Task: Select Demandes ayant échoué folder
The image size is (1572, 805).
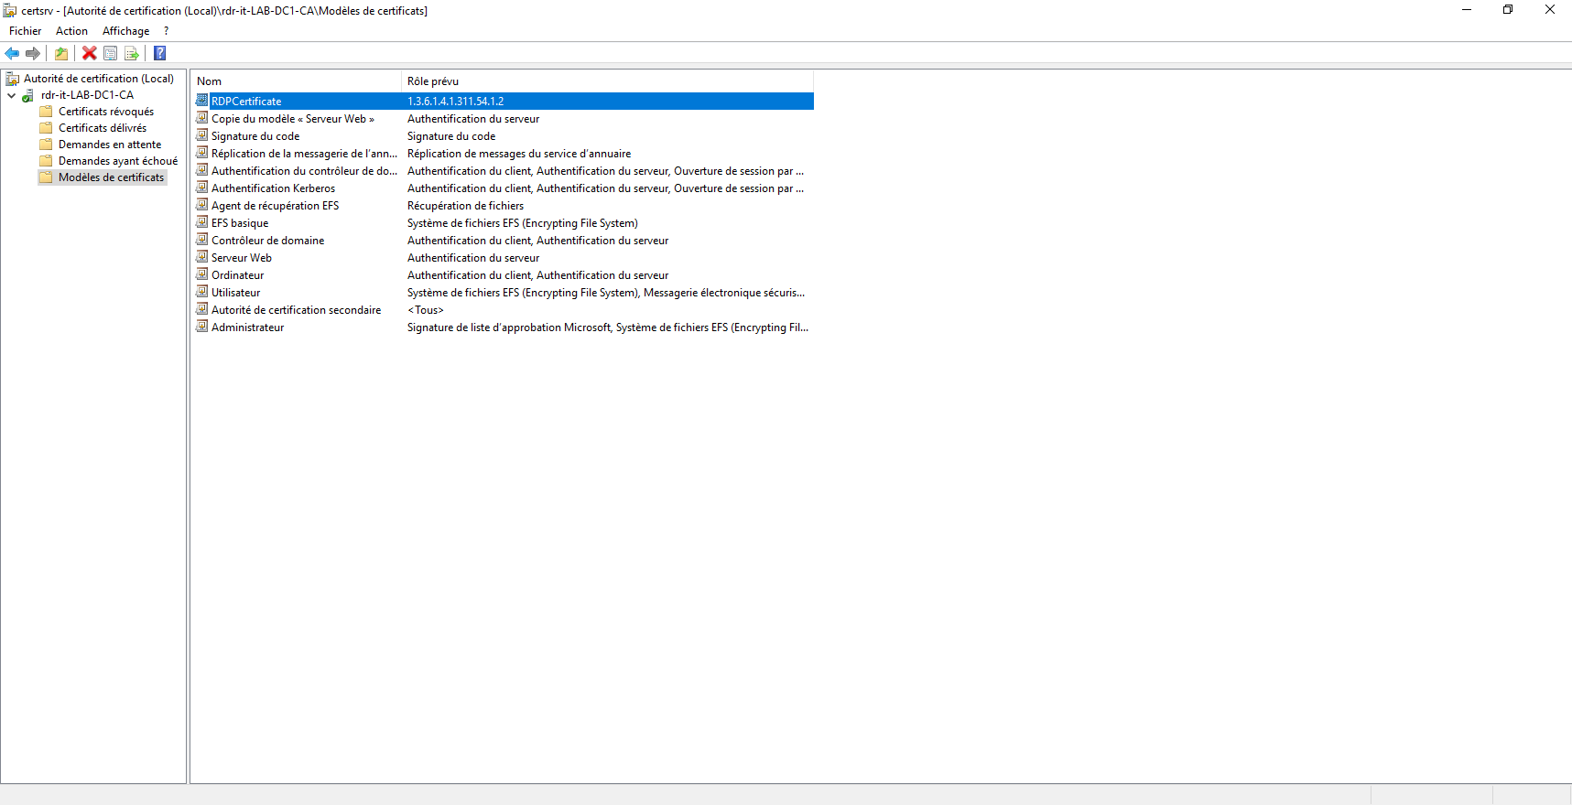Action: tap(117, 161)
